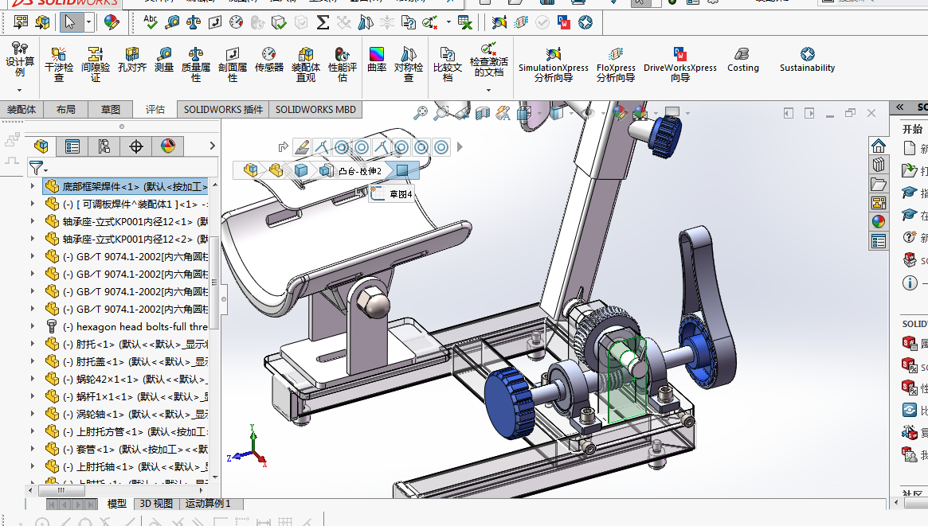Viewport: 928px width, 526px height.
Task: Click the 测量 measure tool
Action: (x=163, y=60)
